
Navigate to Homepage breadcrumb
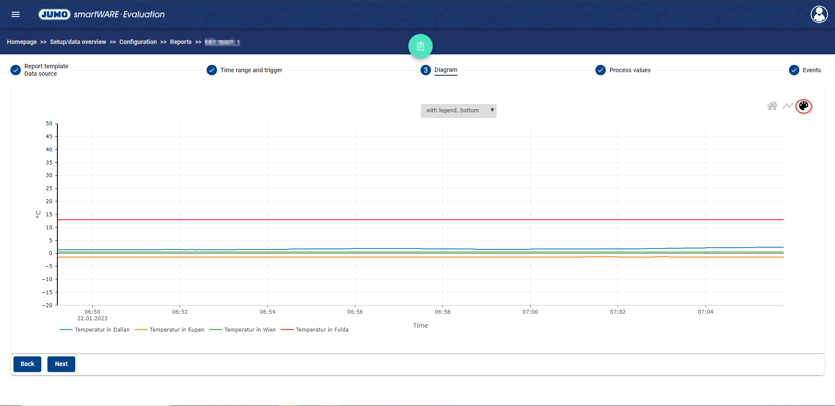tap(22, 42)
